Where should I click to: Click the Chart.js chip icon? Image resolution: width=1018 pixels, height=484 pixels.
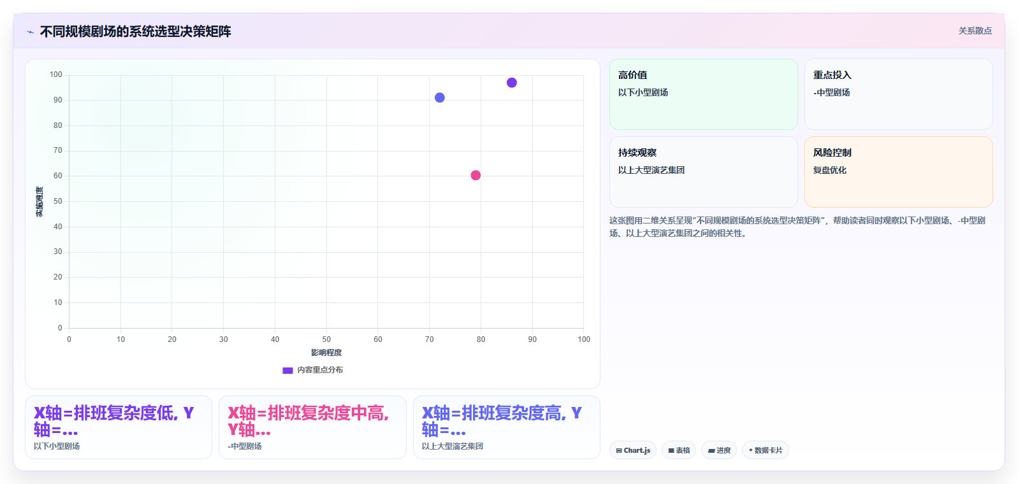click(x=619, y=451)
